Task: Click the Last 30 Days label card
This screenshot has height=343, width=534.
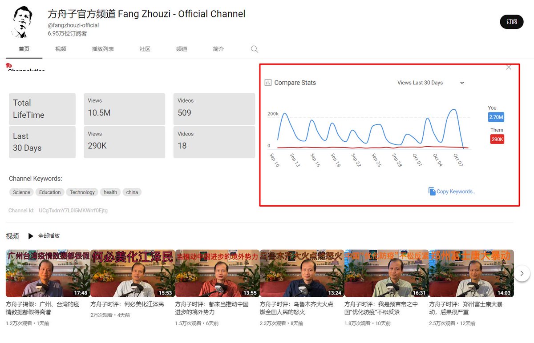Action: pos(42,142)
